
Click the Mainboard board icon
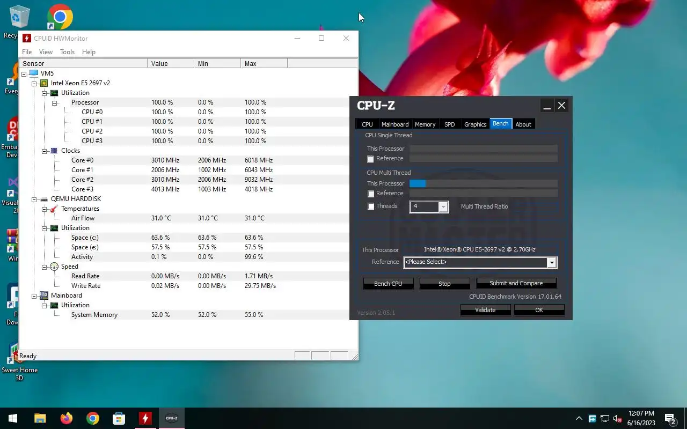click(44, 295)
